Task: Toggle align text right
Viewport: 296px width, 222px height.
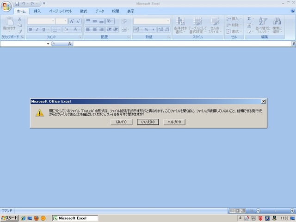Action: point(102,30)
